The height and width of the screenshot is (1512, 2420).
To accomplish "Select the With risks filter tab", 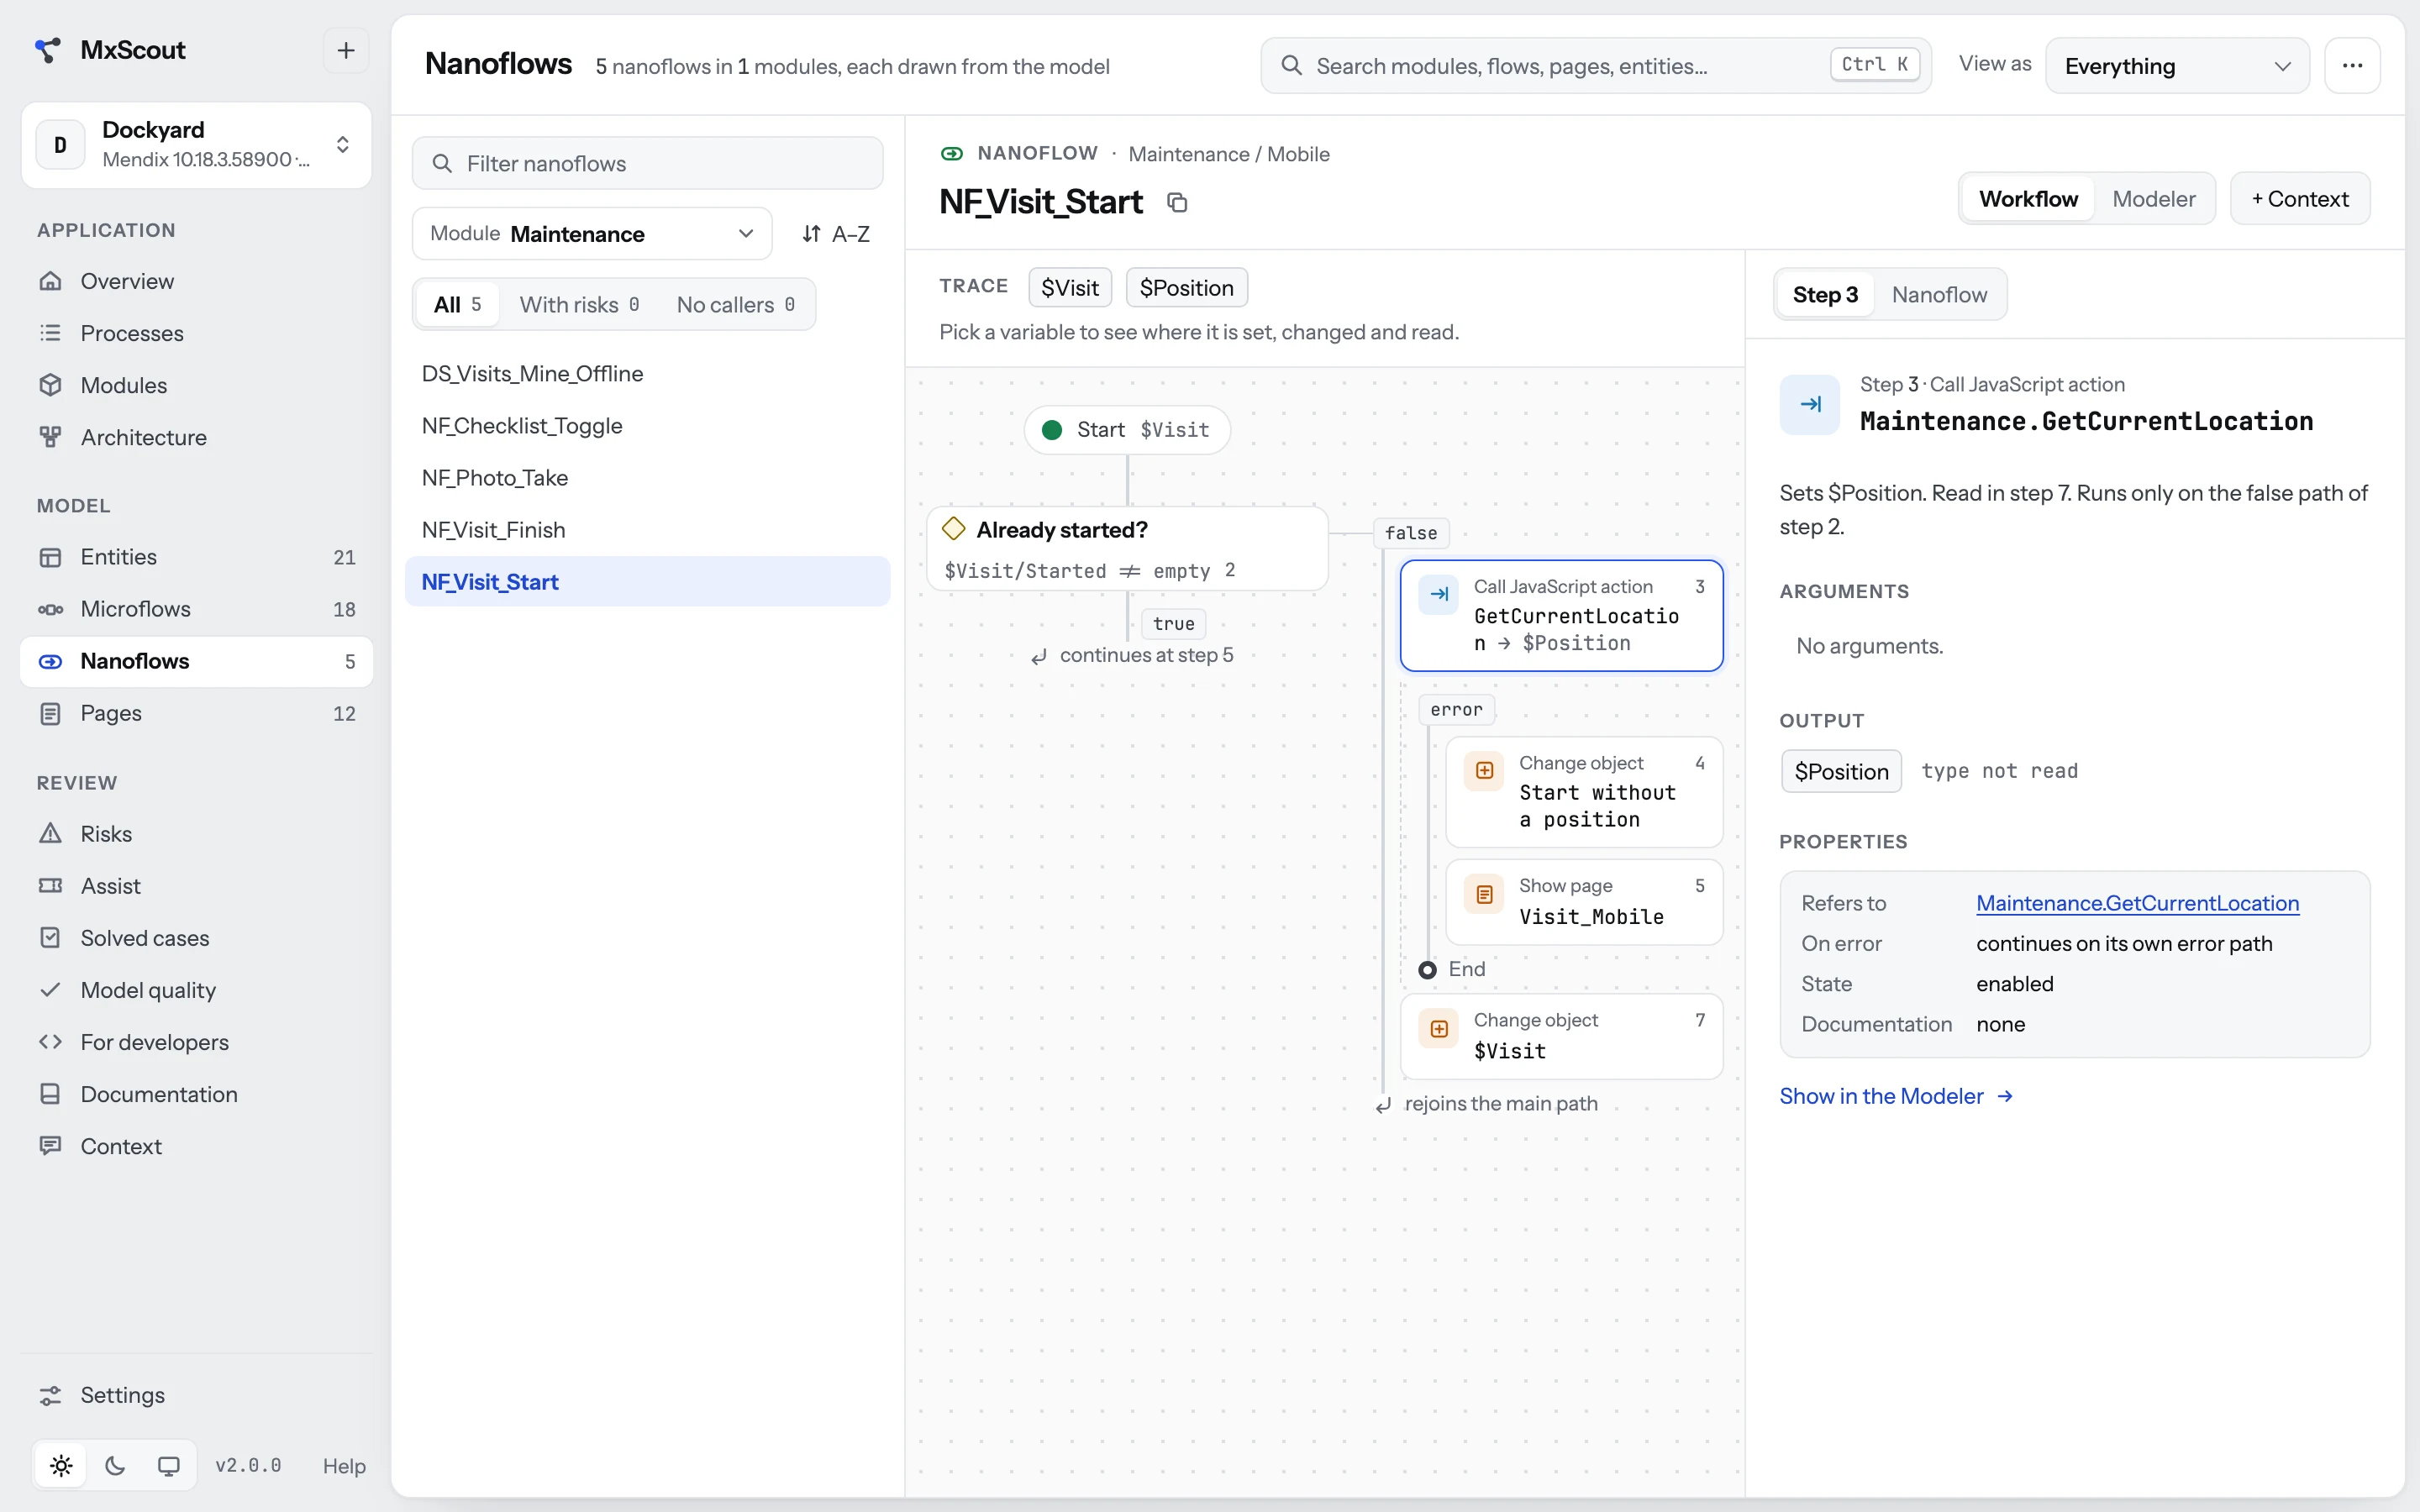I will tap(579, 305).
